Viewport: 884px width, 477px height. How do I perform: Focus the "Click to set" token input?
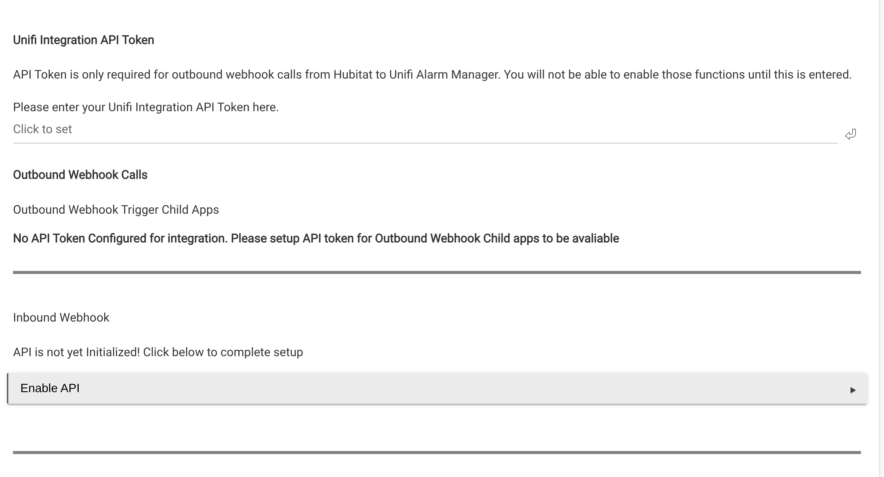(425, 129)
